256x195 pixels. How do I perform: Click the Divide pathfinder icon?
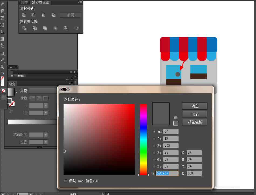[25, 29]
